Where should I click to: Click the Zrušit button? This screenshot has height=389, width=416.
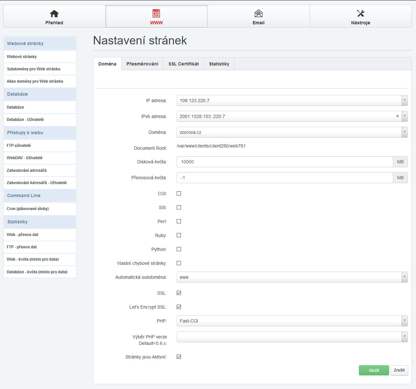coord(399,370)
